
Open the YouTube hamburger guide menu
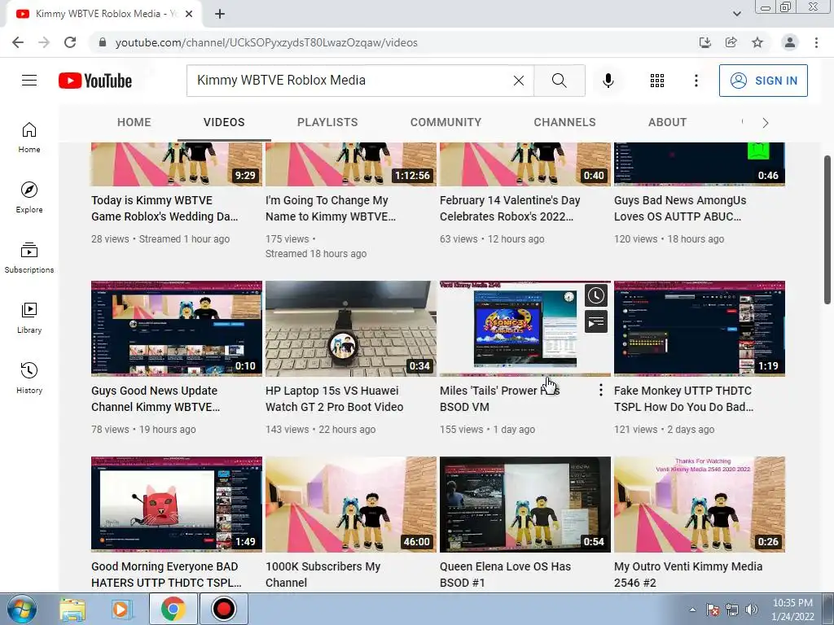tap(29, 81)
